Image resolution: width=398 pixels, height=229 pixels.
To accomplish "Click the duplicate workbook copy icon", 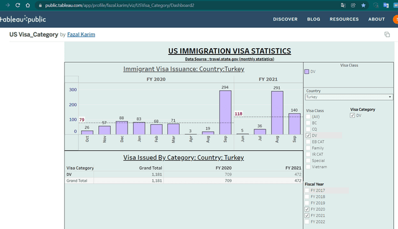I will (387, 35).
